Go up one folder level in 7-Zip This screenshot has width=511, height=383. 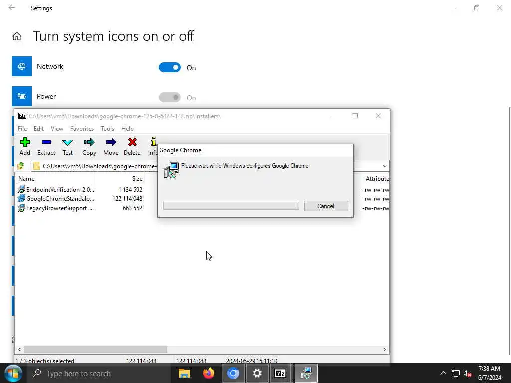(21, 166)
